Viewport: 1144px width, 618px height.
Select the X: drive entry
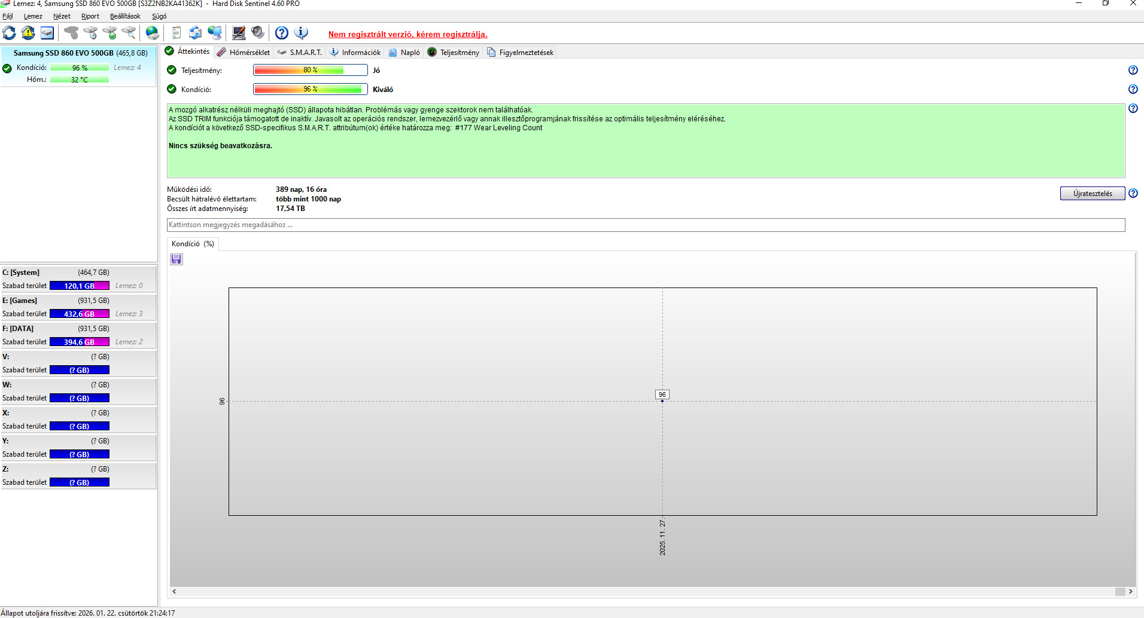[79, 420]
